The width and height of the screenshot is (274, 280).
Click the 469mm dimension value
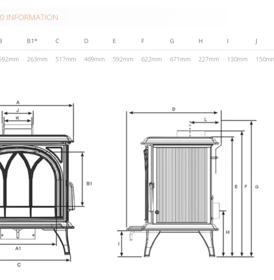(95, 59)
